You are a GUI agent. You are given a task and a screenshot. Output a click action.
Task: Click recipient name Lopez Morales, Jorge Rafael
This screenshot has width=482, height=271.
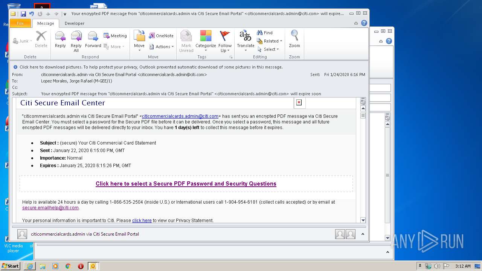tap(76, 81)
